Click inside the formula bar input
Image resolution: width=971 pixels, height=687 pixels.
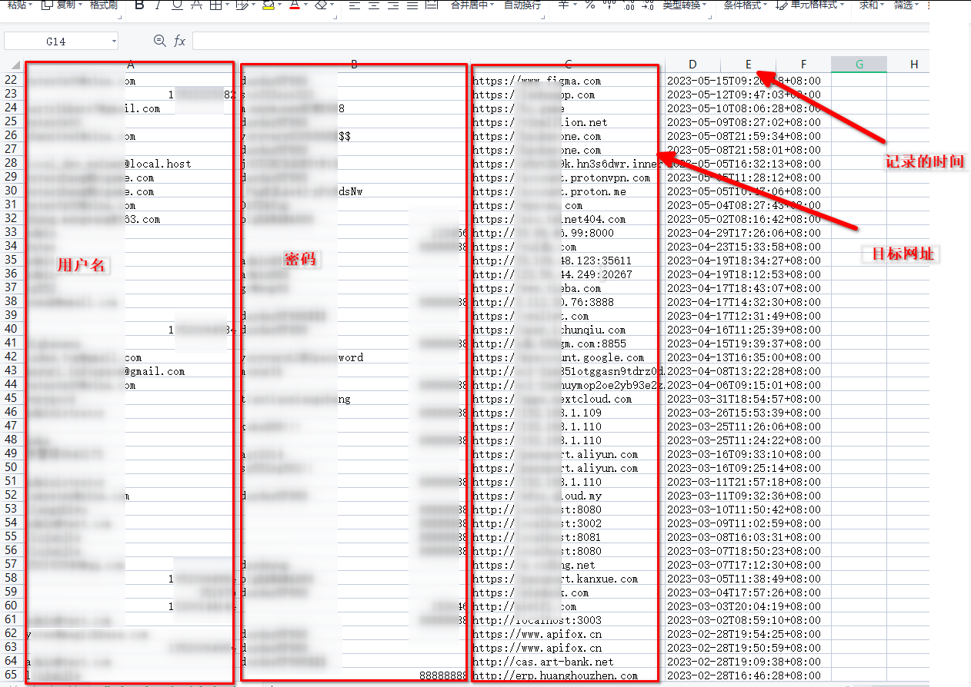point(539,41)
